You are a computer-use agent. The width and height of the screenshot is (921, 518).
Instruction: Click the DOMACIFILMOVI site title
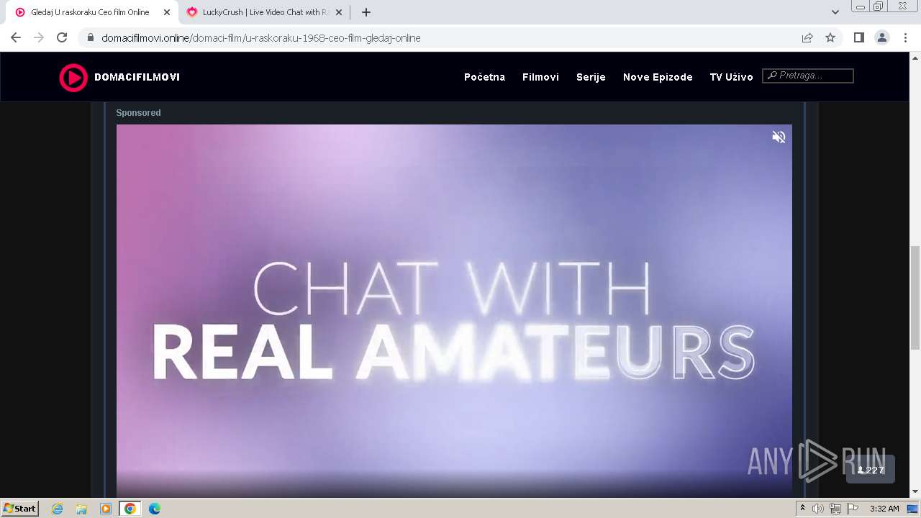[x=137, y=77]
